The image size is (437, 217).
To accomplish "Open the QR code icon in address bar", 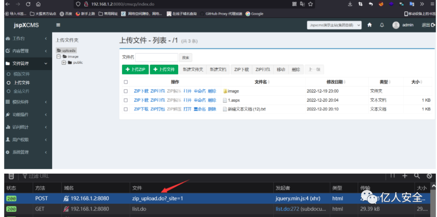I will click(x=295, y=4).
